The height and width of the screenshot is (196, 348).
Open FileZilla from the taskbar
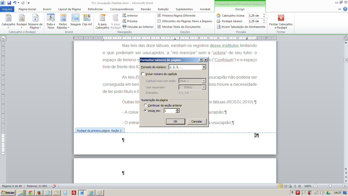click(74, 193)
